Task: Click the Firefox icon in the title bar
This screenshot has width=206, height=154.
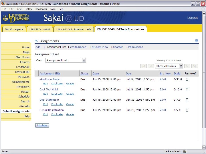Action: point(3,3)
